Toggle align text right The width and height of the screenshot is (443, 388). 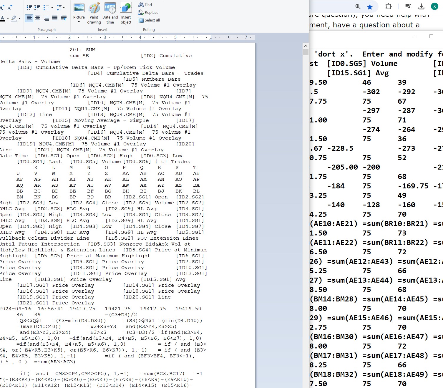coord(46,18)
